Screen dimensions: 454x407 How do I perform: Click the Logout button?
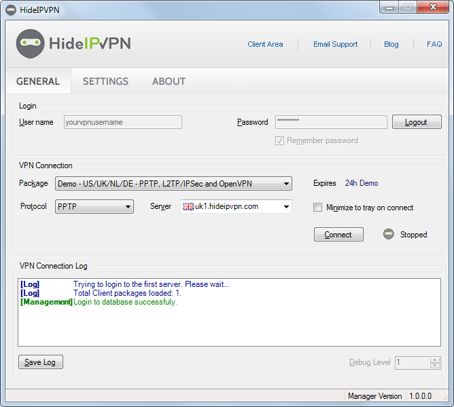coord(416,122)
